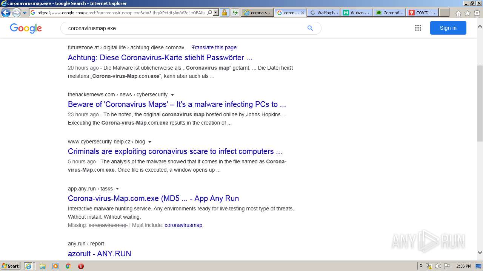
Task: Click the volume speaker tray icon
Action: point(438,266)
